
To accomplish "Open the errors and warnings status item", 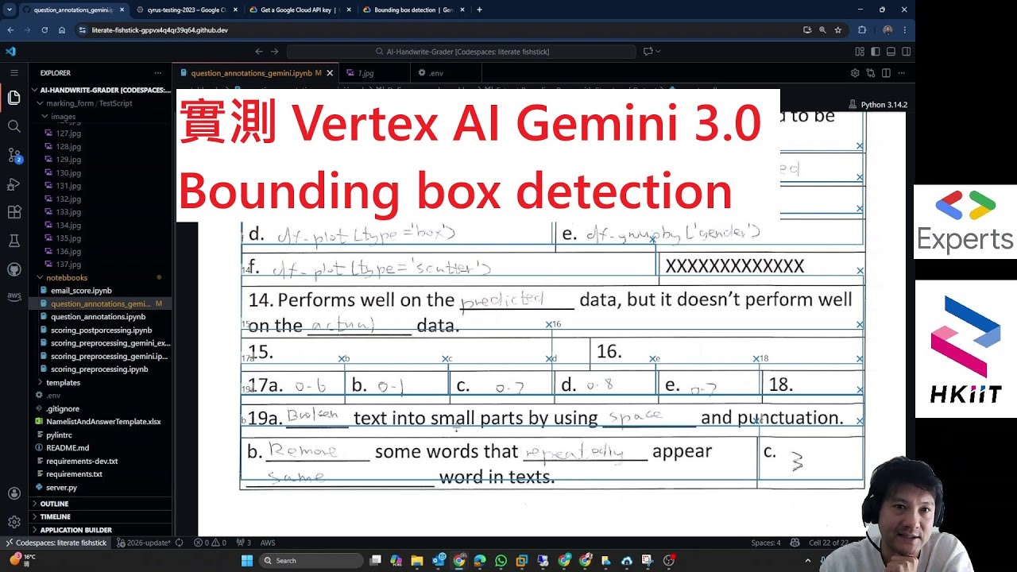I will point(210,543).
